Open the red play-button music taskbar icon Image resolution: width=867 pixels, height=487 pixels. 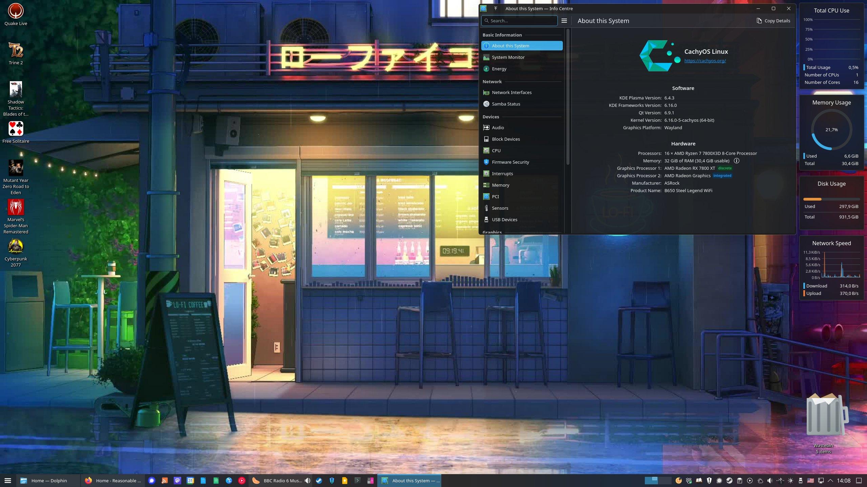point(242,481)
